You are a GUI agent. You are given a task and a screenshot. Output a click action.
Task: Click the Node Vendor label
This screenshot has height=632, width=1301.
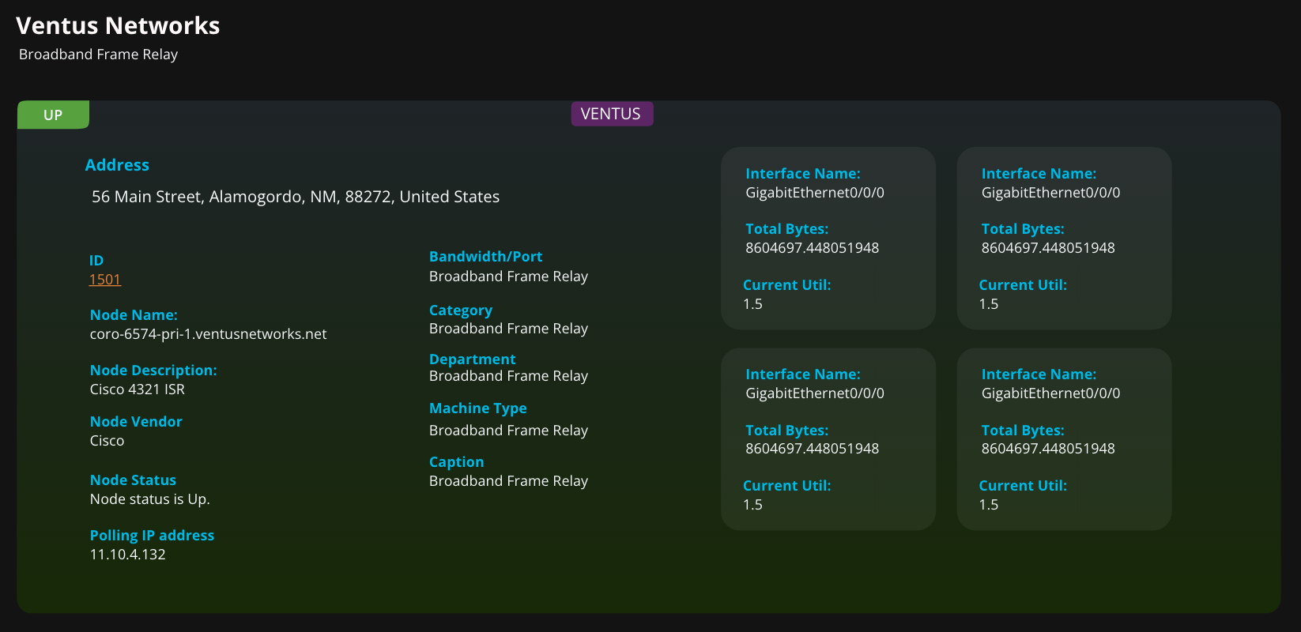click(136, 422)
